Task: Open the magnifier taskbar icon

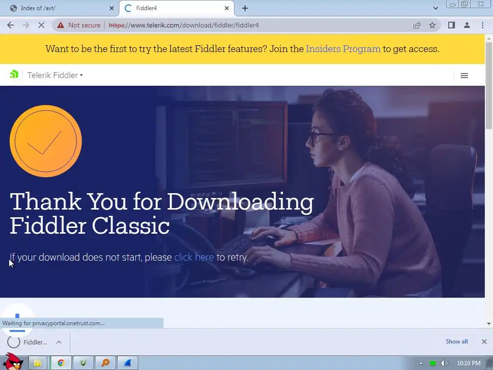Action: coord(105,363)
